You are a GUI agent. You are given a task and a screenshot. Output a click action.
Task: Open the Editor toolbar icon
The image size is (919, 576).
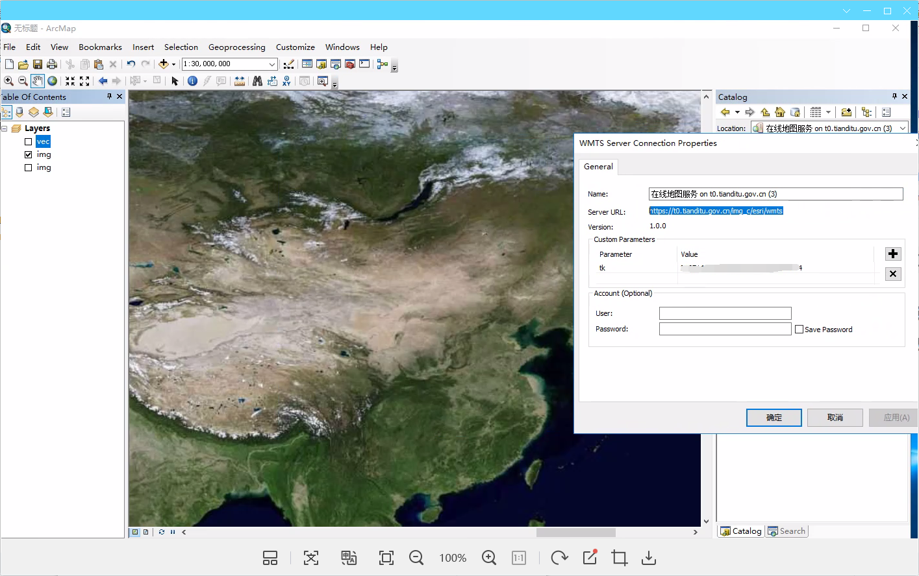coord(289,64)
